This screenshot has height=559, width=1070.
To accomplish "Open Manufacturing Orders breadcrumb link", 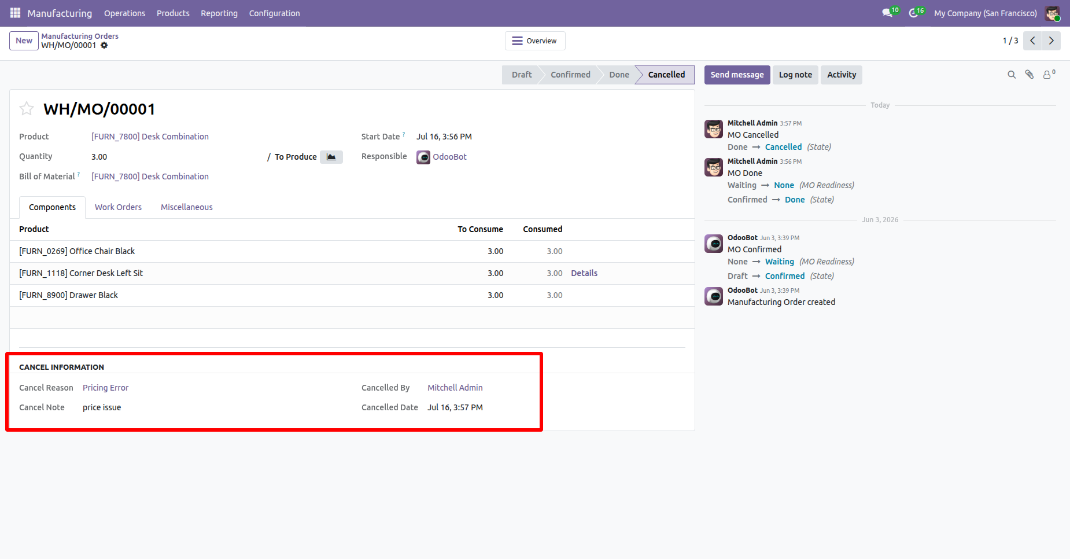I will [x=80, y=36].
